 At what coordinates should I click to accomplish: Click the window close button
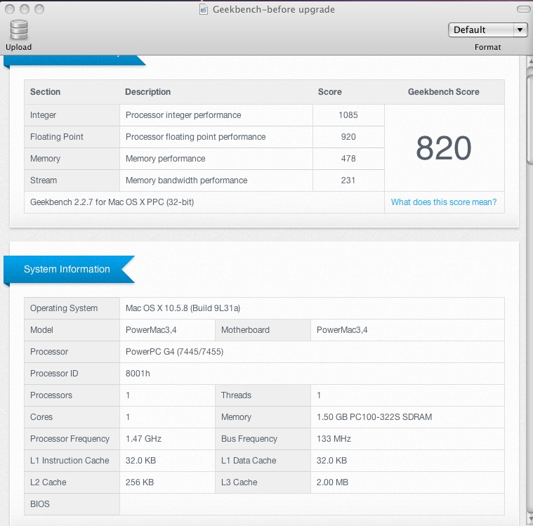click(x=10, y=9)
